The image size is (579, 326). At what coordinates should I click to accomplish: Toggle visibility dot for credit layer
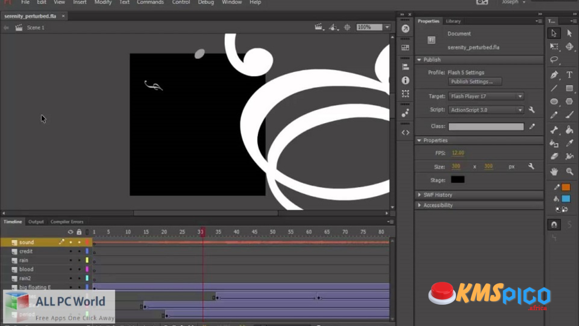tap(71, 251)
